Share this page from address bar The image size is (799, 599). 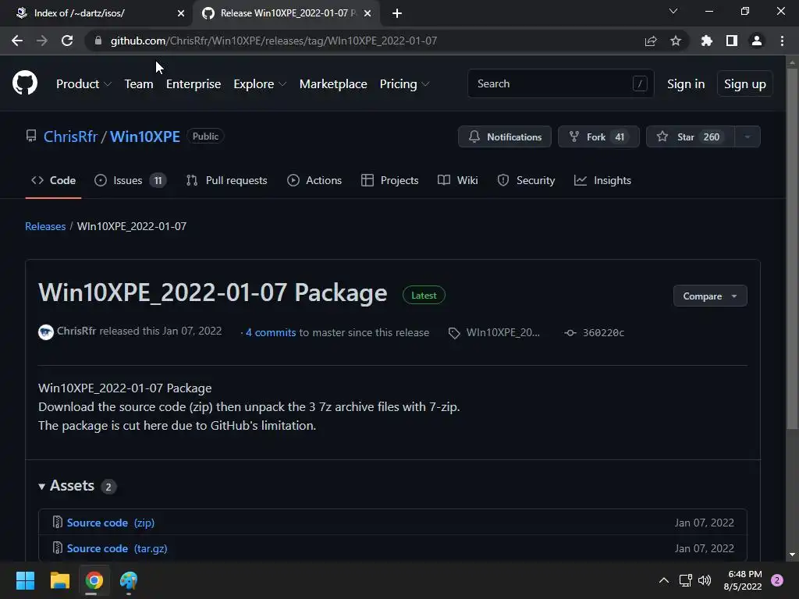click(x=651, y=41)
